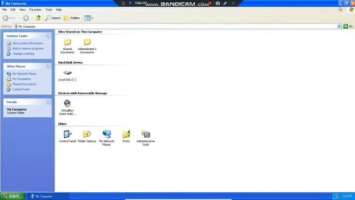
Task: Open the Edit menu
Action: coord(13,10)
